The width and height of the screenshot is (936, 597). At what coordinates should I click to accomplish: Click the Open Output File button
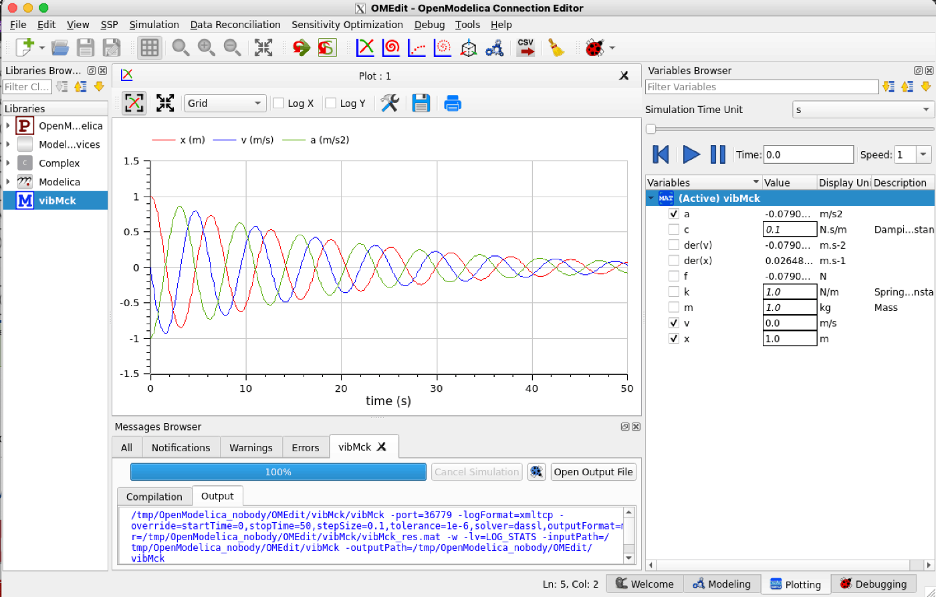tap(593, 472)
